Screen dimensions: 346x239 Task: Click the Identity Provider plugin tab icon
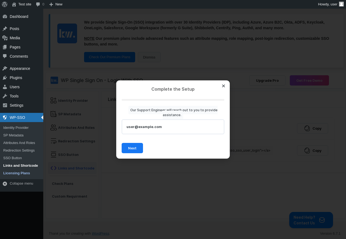[54, 100]
